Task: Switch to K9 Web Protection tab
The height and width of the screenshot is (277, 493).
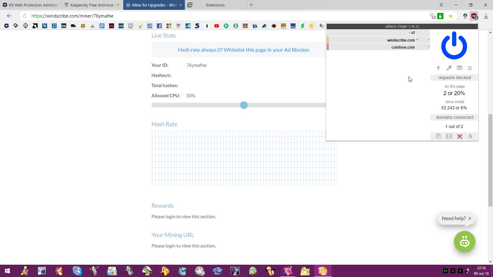Action: 31,5
